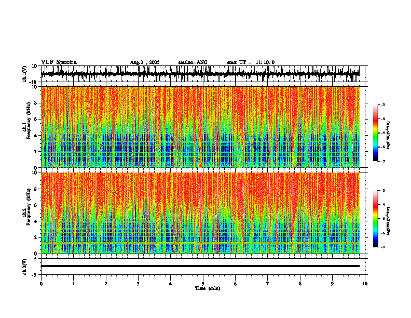Click the time axis tick label '6'
This screenshot has width=411, height=318.
(235, 284)
